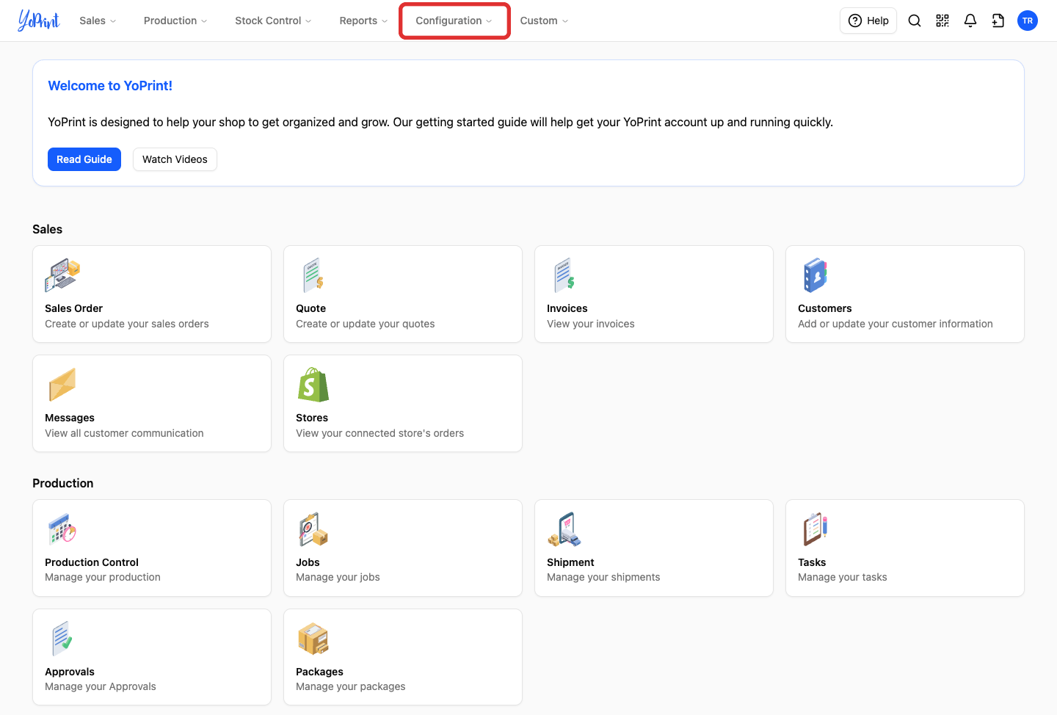Image resolution: width=1057 pixels, height=715 pixels.
Task: Open the Help button
Action: 868,21
